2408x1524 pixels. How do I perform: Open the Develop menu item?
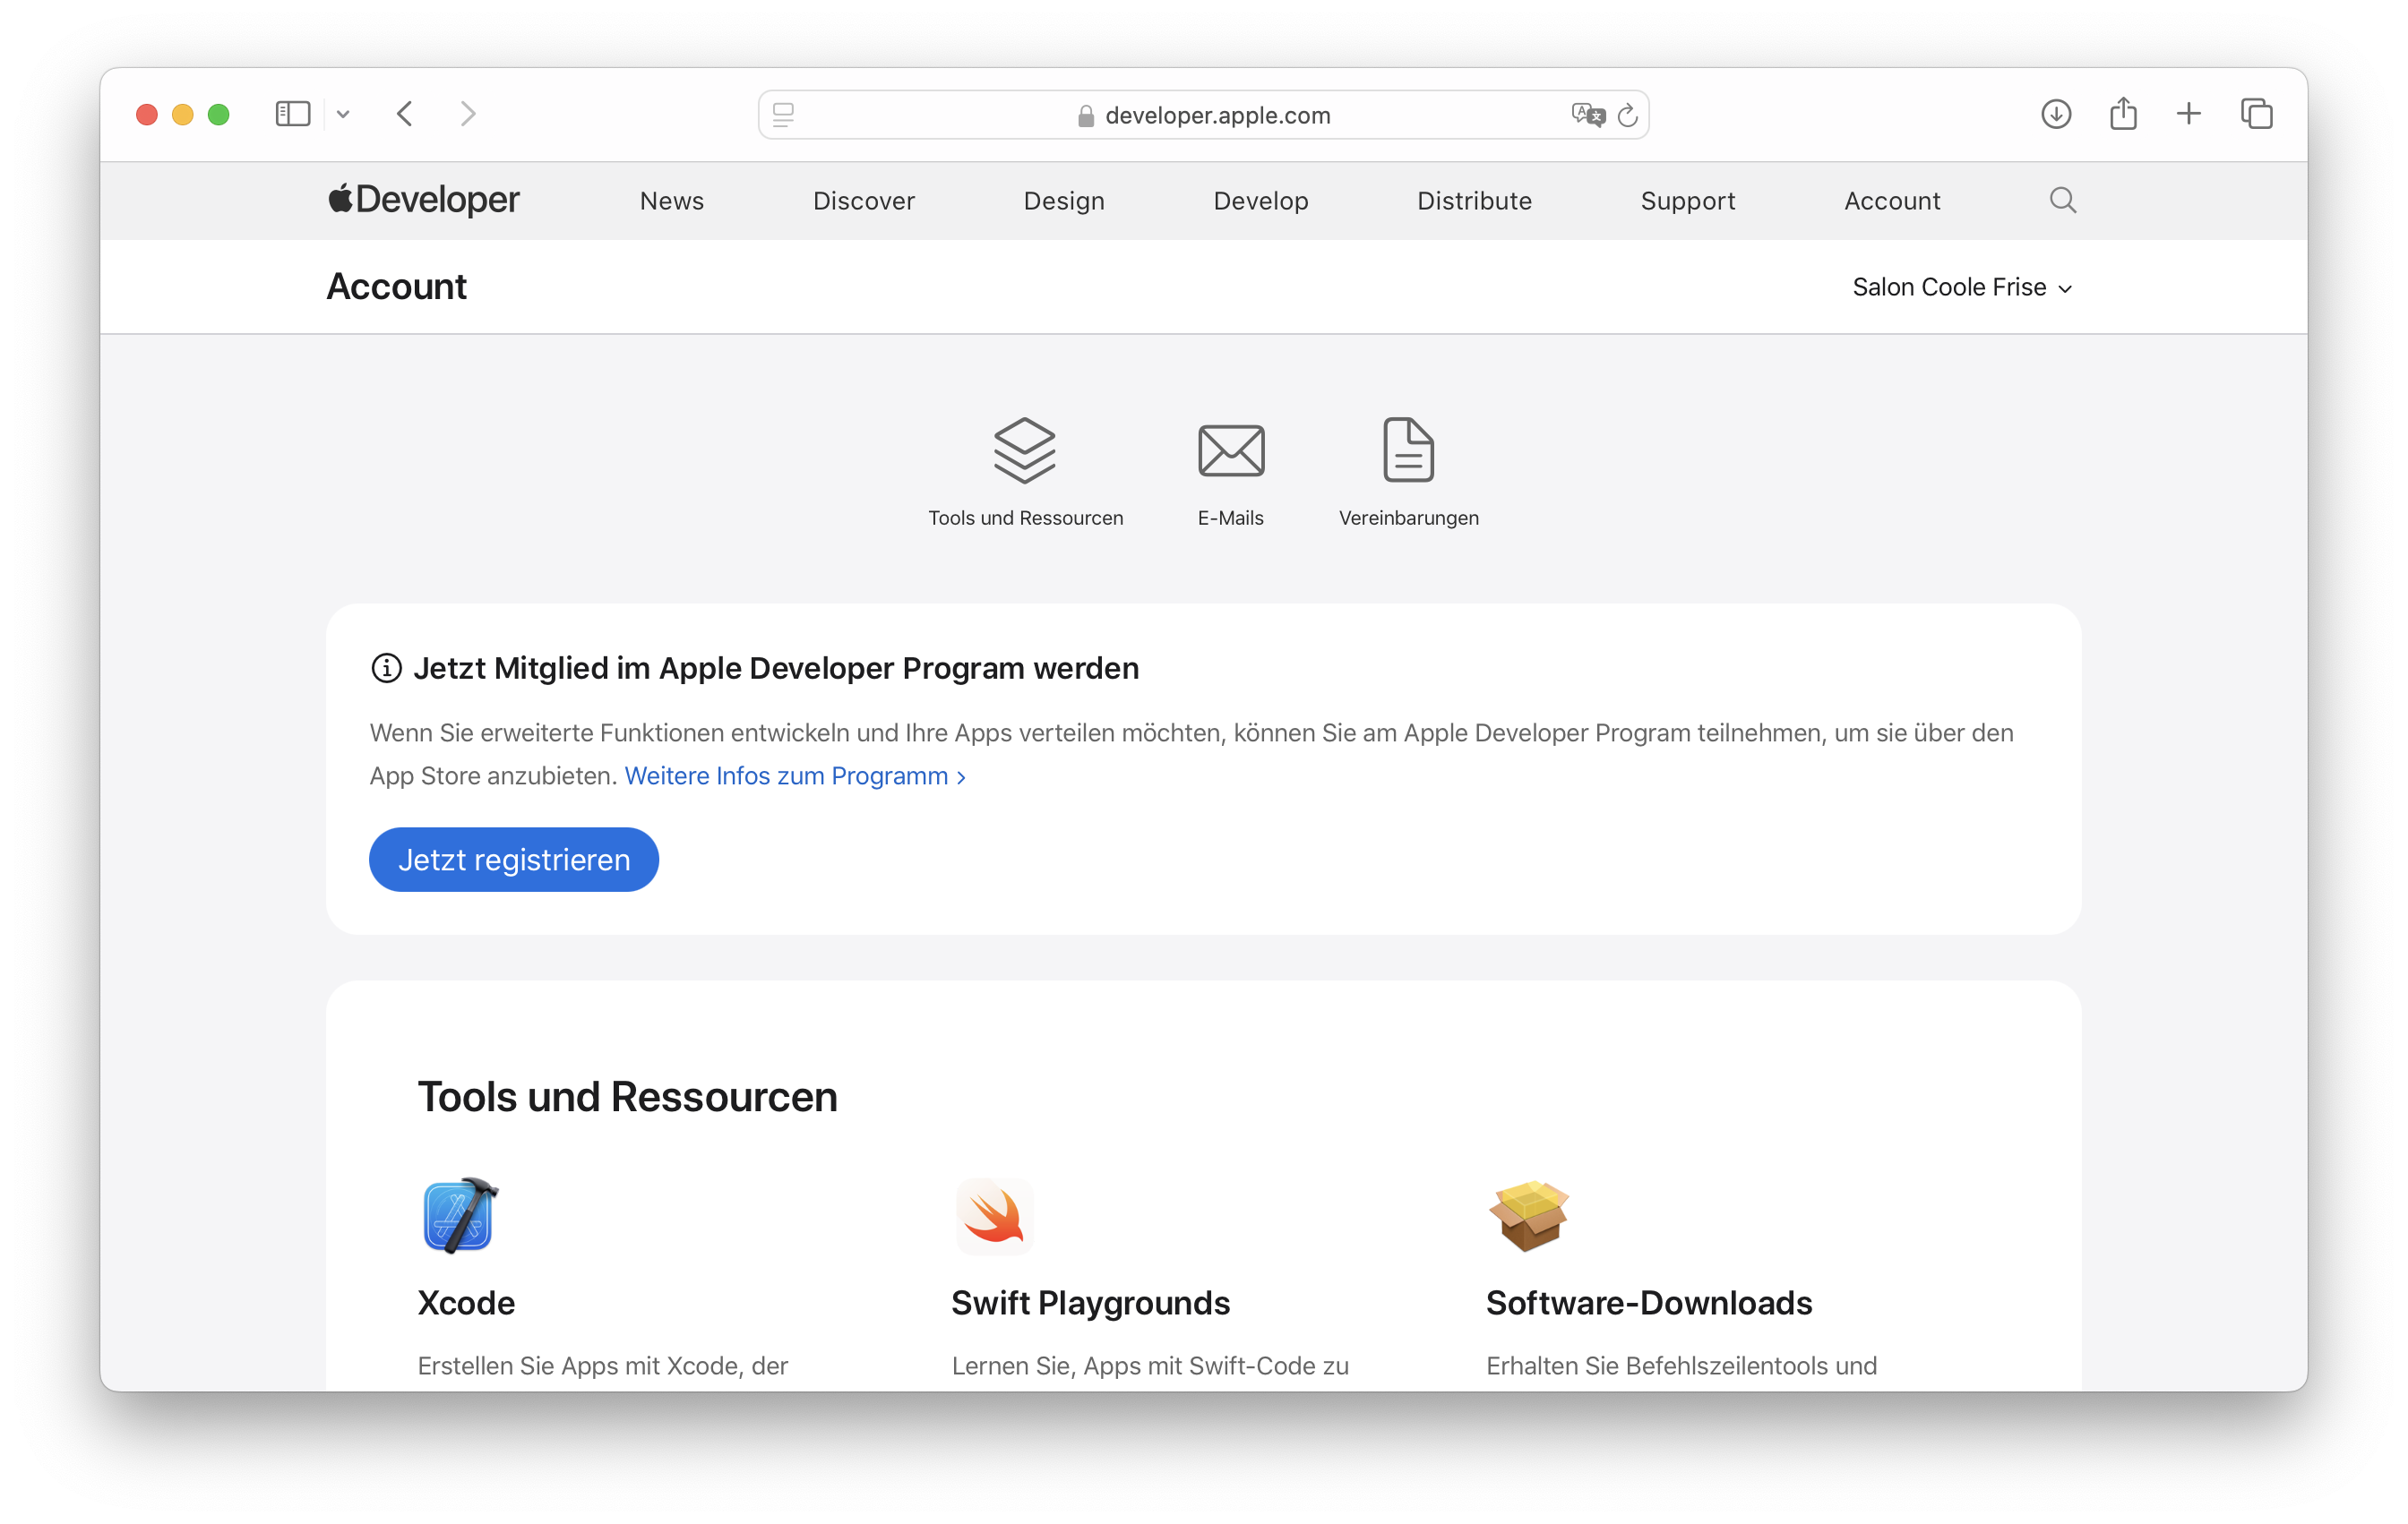tap(1261, 201)
